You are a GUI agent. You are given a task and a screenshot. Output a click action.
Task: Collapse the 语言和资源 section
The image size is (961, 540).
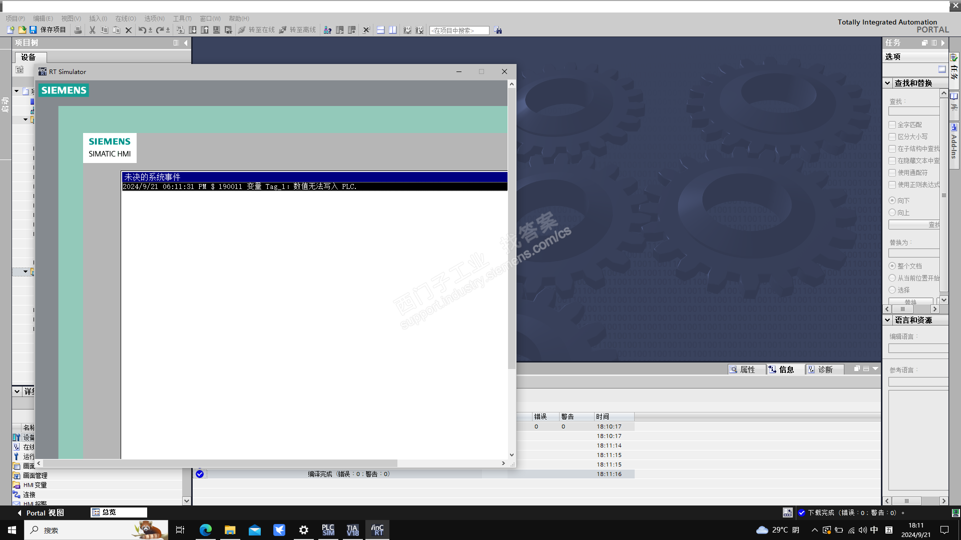[x=887, y=320]
